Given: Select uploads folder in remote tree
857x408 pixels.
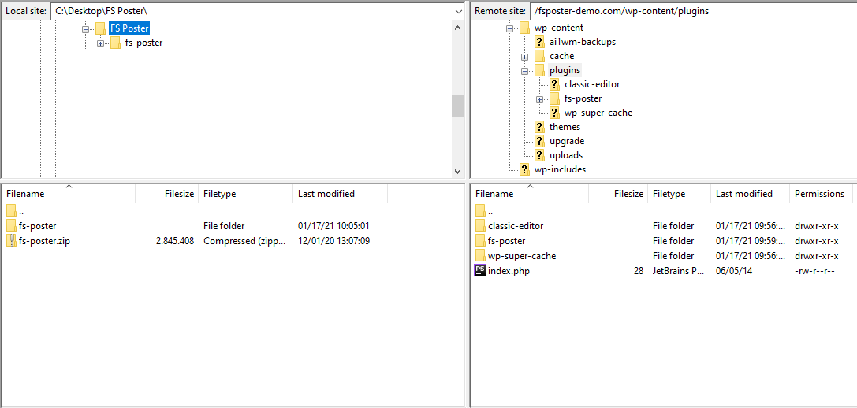Looking at the screenshot, I should [566, 155].
